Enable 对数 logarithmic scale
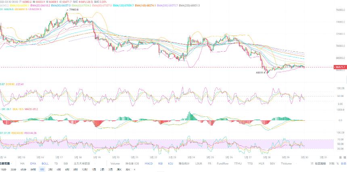The image size is (347, 172). 332,164
